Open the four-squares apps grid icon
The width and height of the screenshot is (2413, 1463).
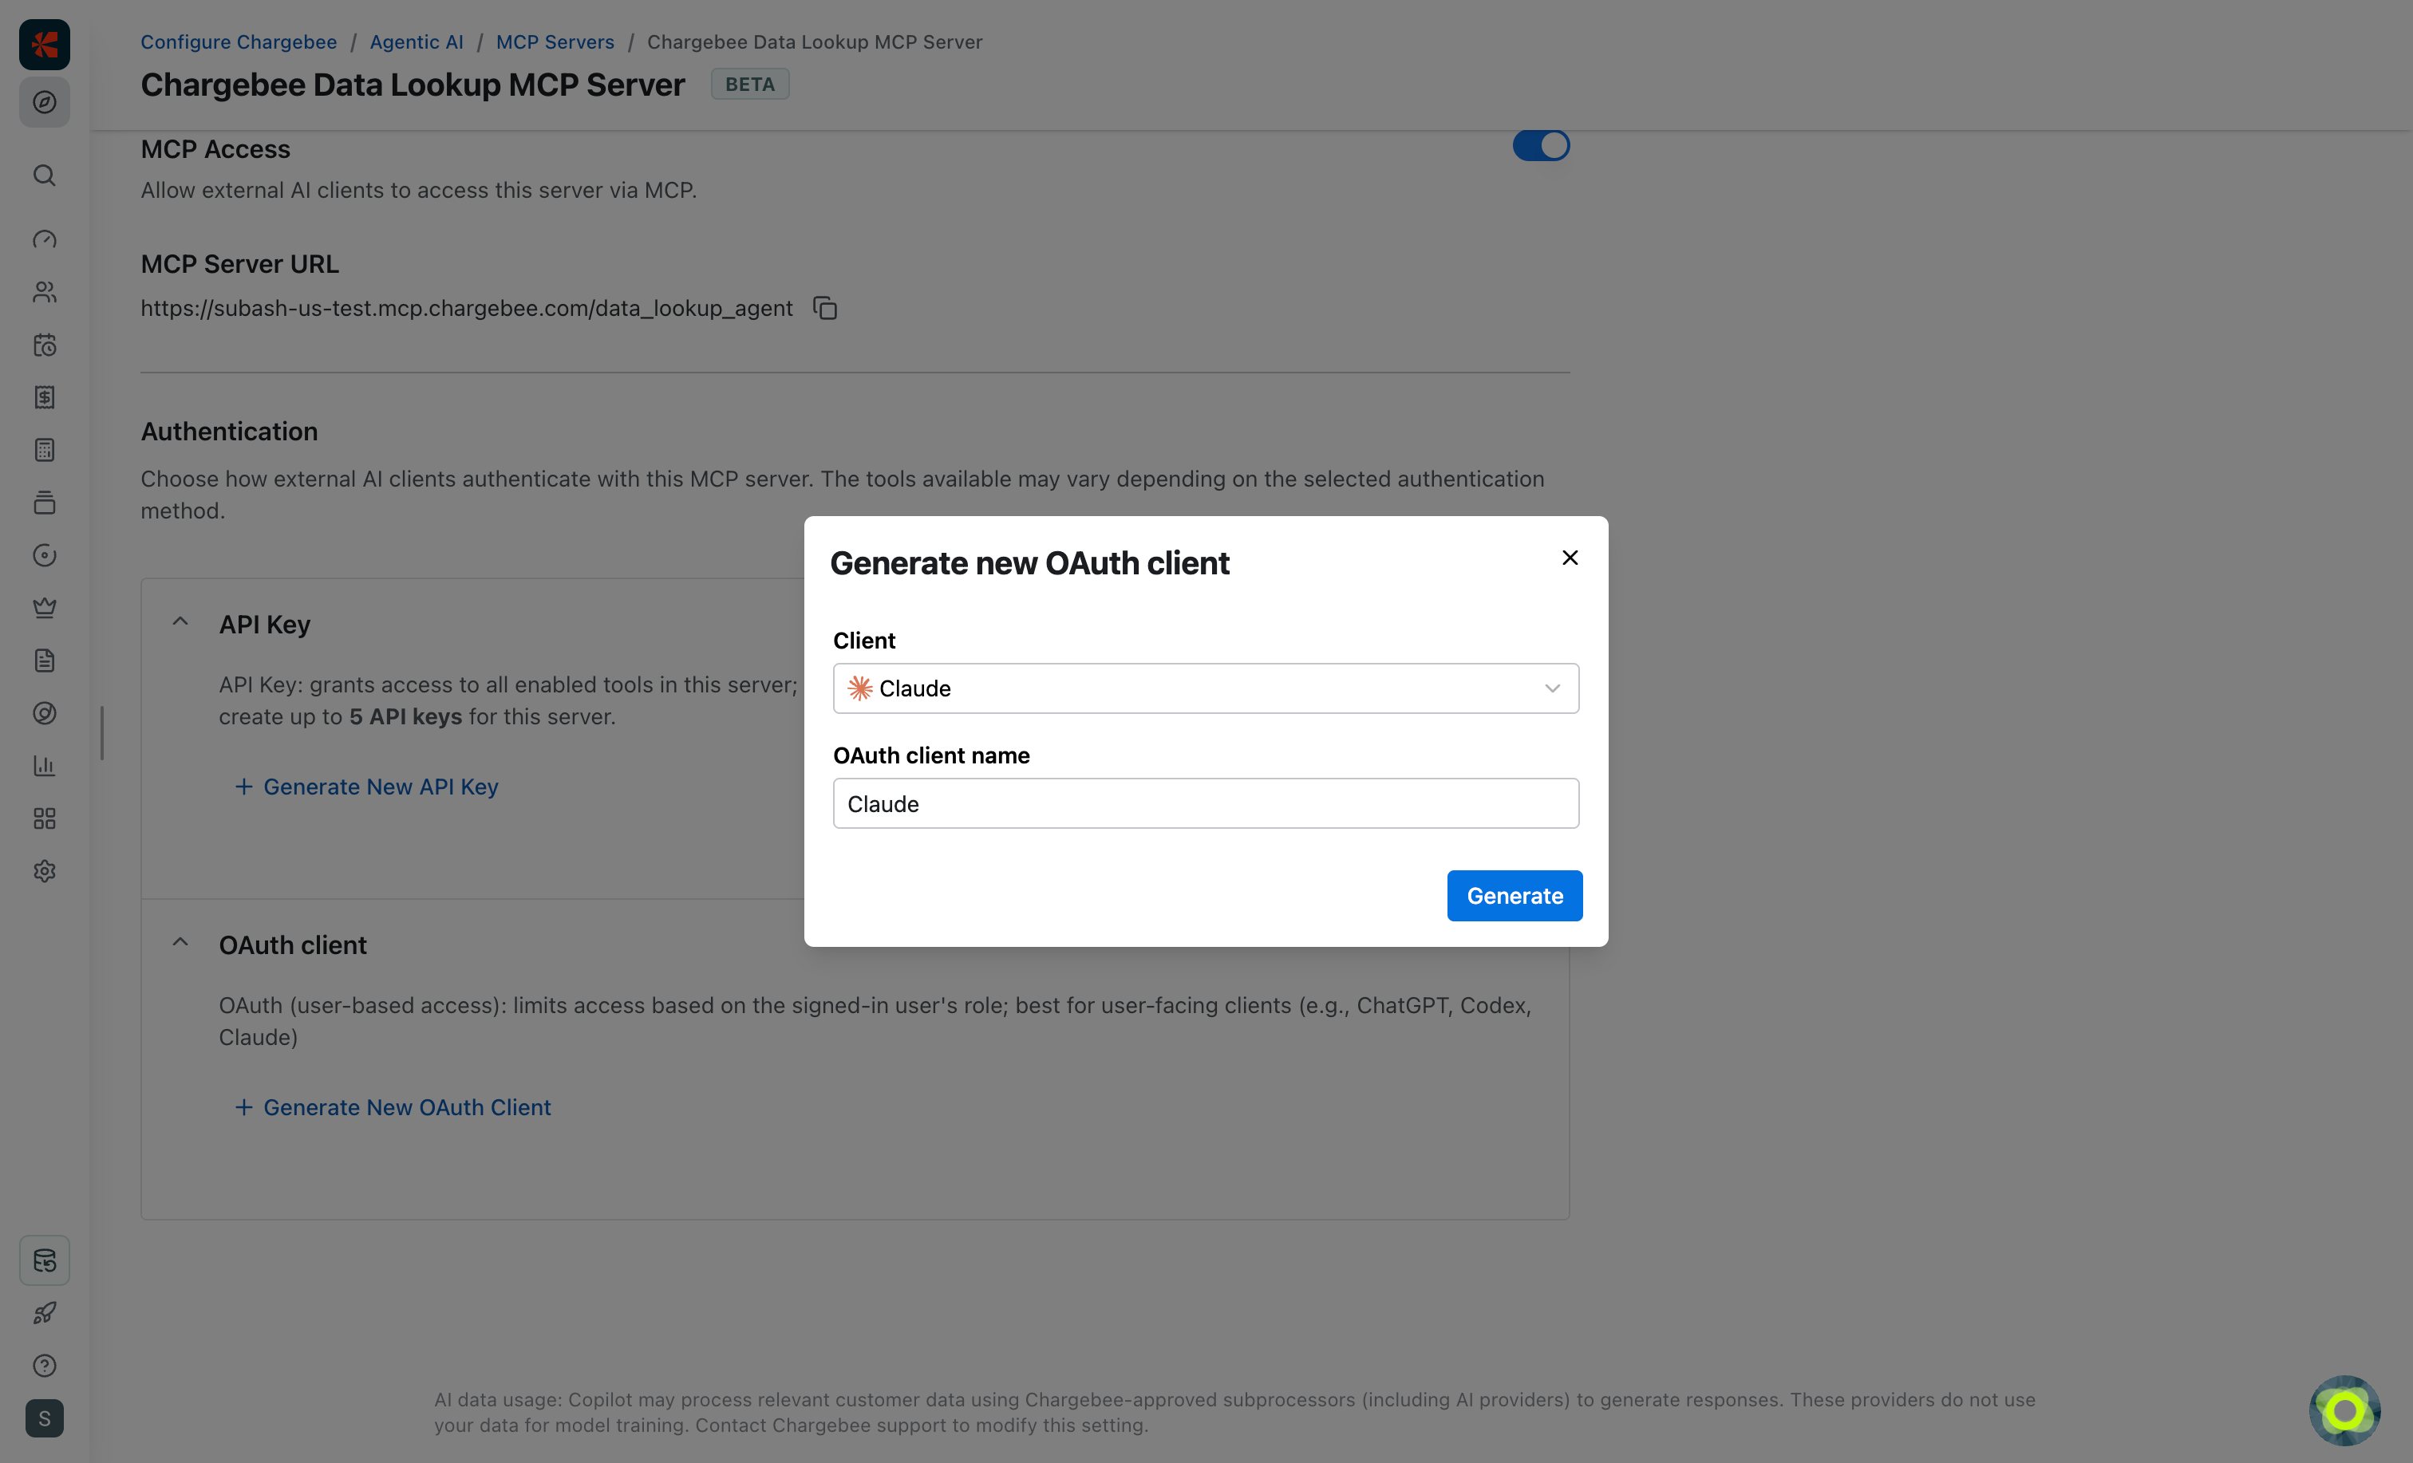pos(44,818)
